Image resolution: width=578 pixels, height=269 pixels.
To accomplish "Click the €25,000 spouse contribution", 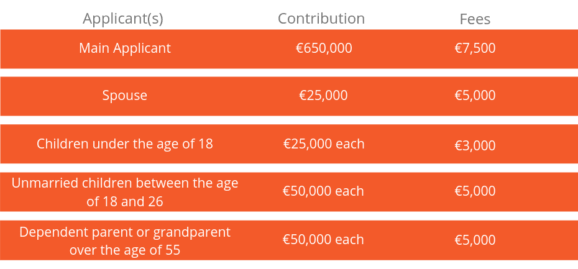I will (x=323, y=96).
